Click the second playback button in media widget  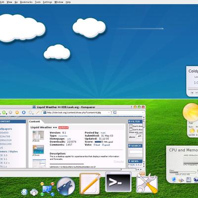click(197, 93)
